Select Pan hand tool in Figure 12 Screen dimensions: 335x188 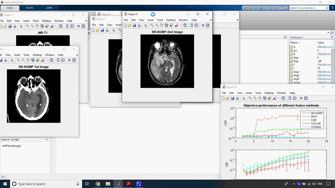coord(260,98)
